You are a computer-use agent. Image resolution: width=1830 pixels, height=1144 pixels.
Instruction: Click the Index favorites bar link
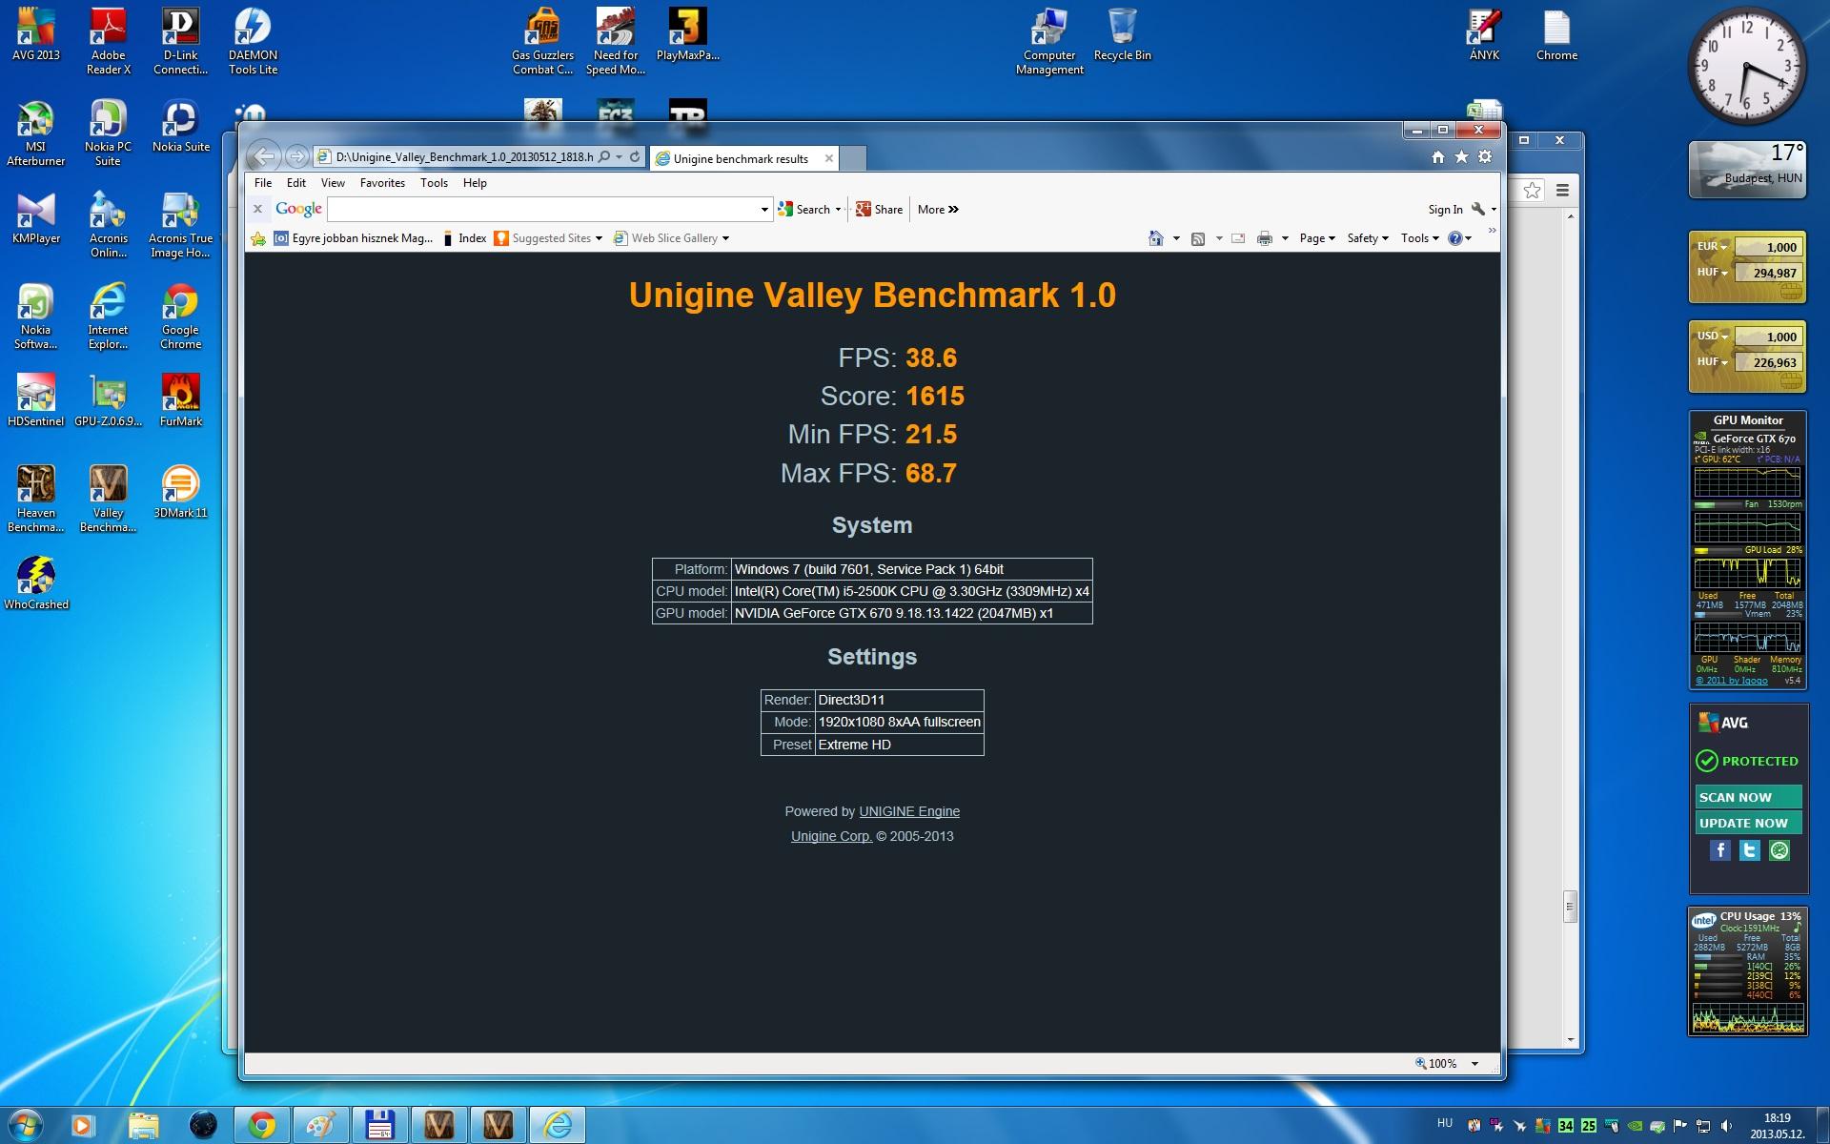coord(464,238)
